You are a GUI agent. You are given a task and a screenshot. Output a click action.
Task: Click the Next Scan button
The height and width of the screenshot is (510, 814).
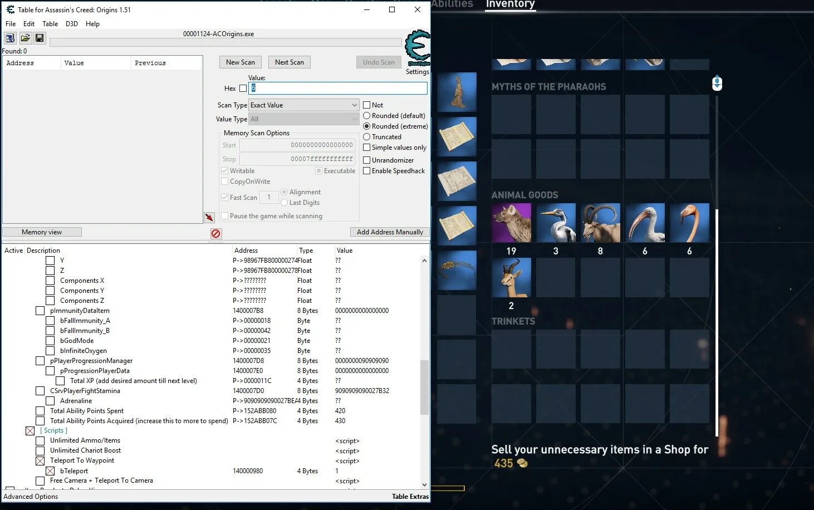tap(290, 62)
